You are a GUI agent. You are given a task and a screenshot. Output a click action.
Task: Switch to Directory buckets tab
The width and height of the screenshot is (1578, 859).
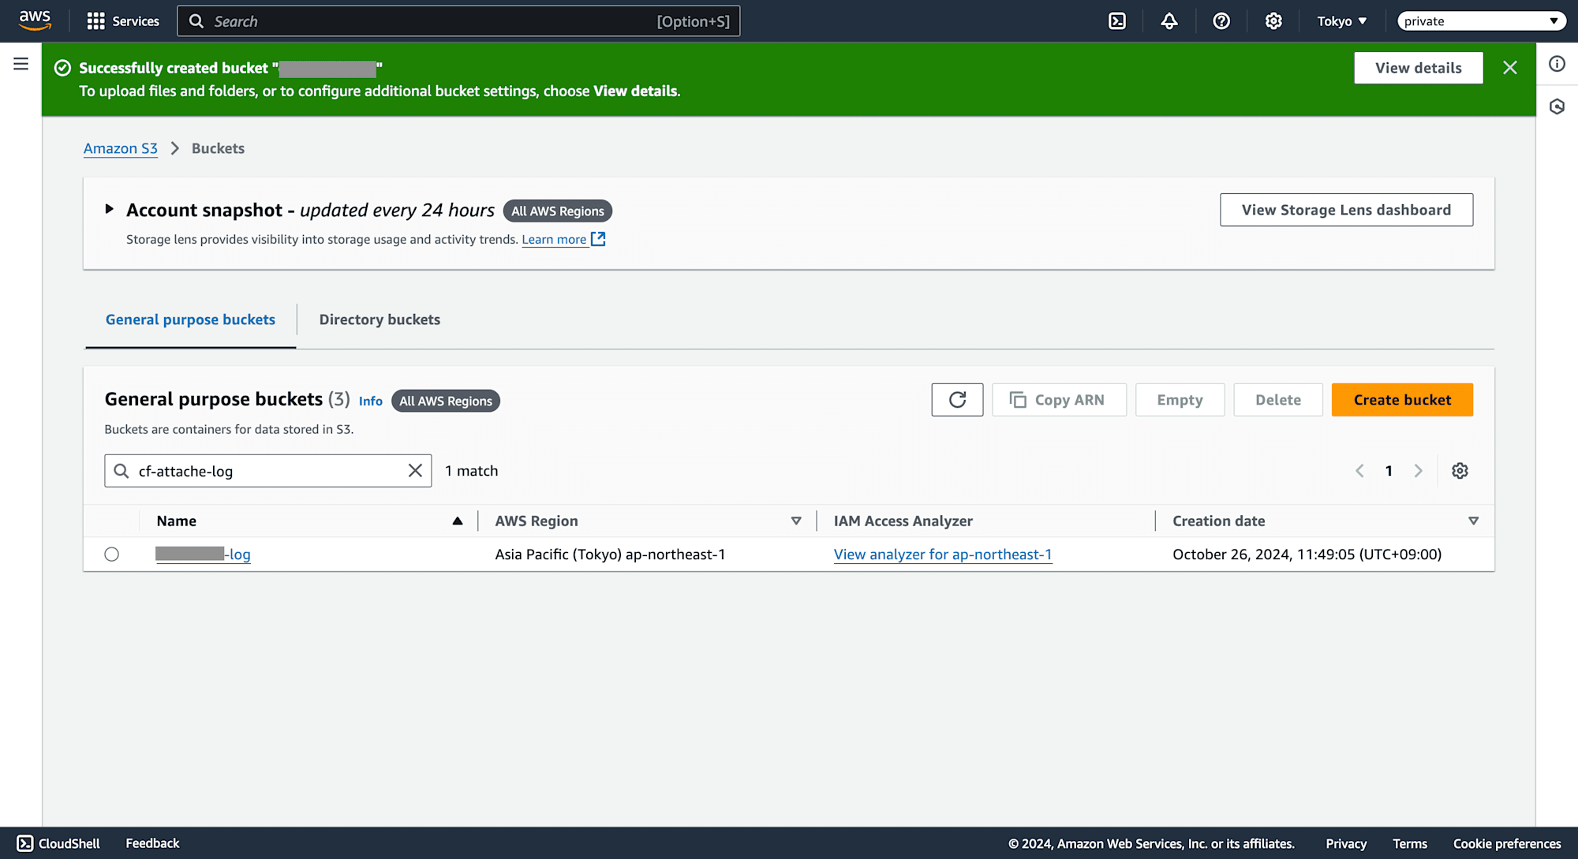click(x=380, y=319)
